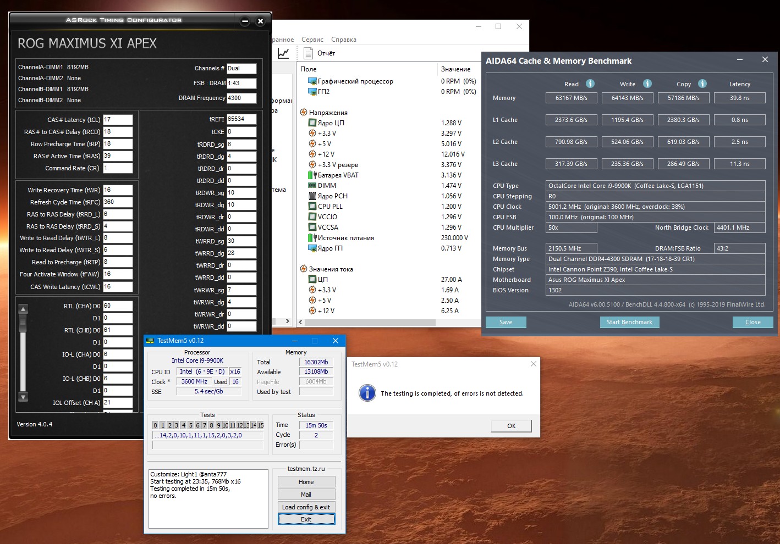Click the L3 Cache Write value 235.36 GB/s
The width and height of the screenshot is (780, 544).
point(628,164)
